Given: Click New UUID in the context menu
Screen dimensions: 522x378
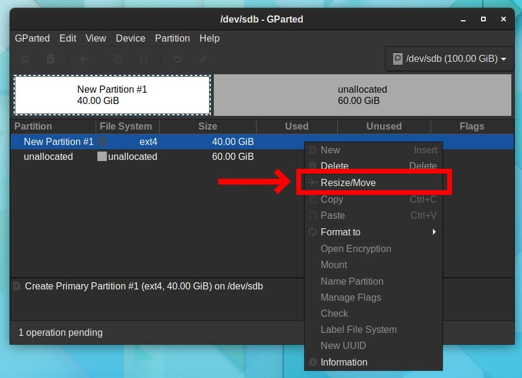Looking at the screenshot, I should click(x=374, y=345).
